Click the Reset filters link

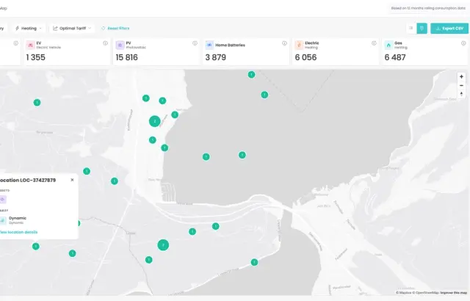point(115,28)
